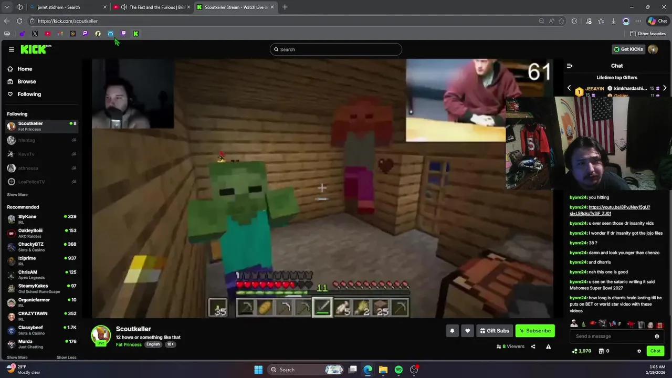
Task: Click the zoom out magnifier in address bar
Action: [x=541, y=21]
